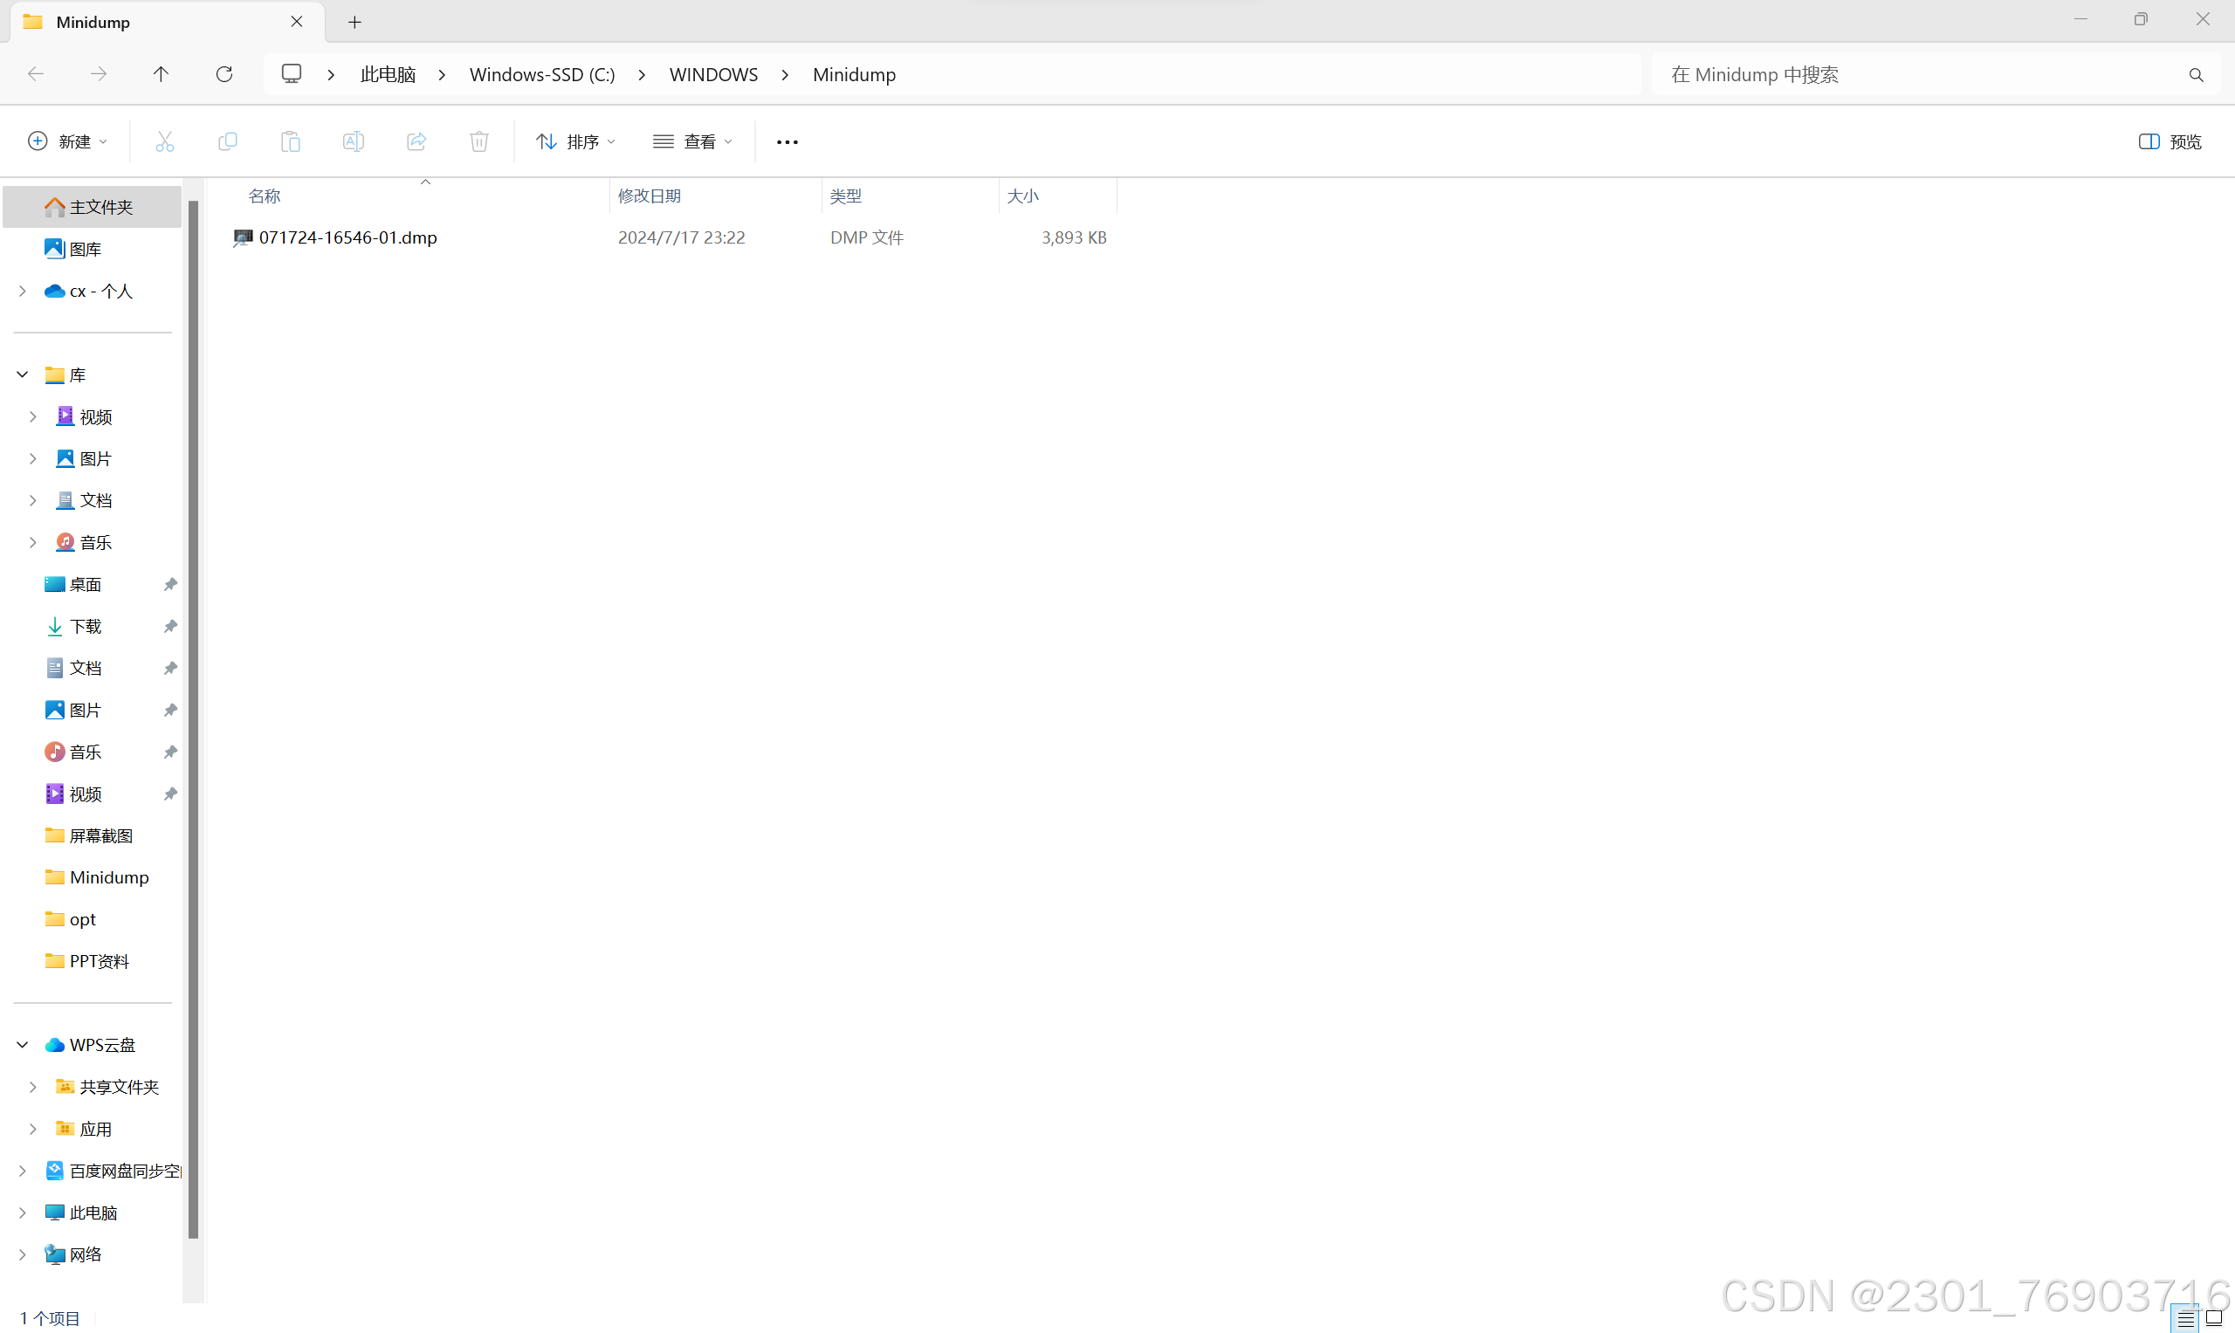This screenshot has width=2235, height=1333.
Task: Open a new tab with plus button
Action: [354, 22]
